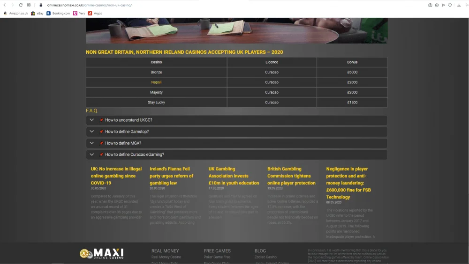Image resolution: width=469 pixels, height=264 pixels.
Task: Click pin icon beside Curacao eGaming question
Action: point(101,154)
